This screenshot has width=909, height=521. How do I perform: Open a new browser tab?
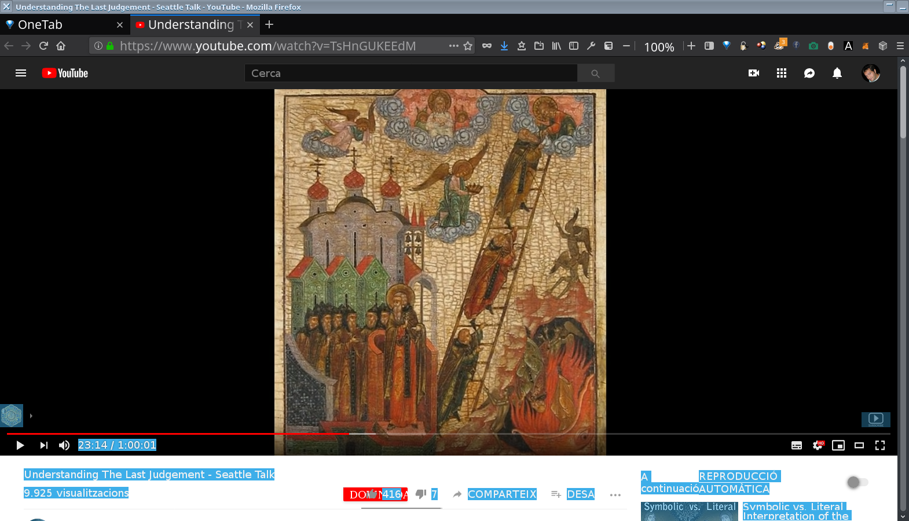click(x=269, y=24)
